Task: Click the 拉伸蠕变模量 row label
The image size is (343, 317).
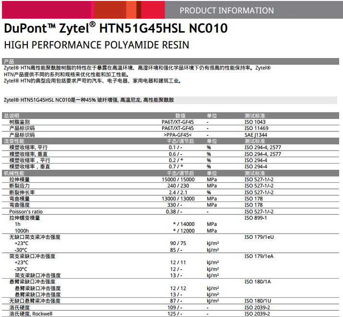Action: (24, 218)
